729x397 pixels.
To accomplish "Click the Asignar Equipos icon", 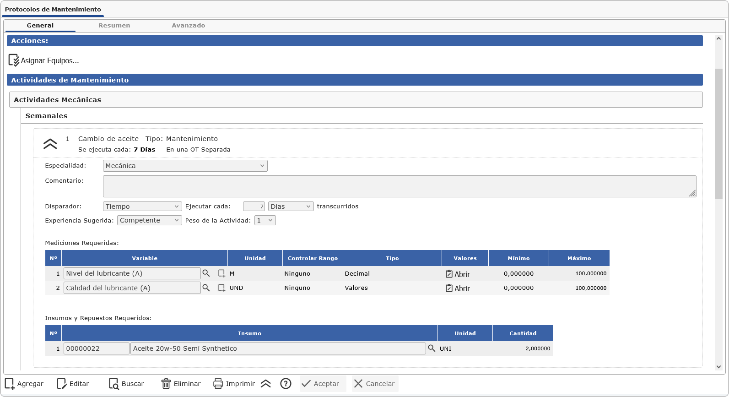I will point(14,60).
